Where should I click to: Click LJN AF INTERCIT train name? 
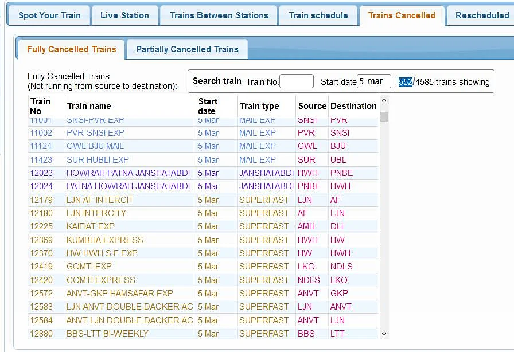click(100, 200)
